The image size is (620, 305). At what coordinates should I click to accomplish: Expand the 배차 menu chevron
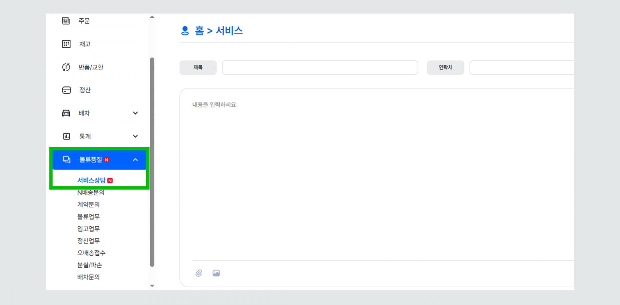point(135,113)
